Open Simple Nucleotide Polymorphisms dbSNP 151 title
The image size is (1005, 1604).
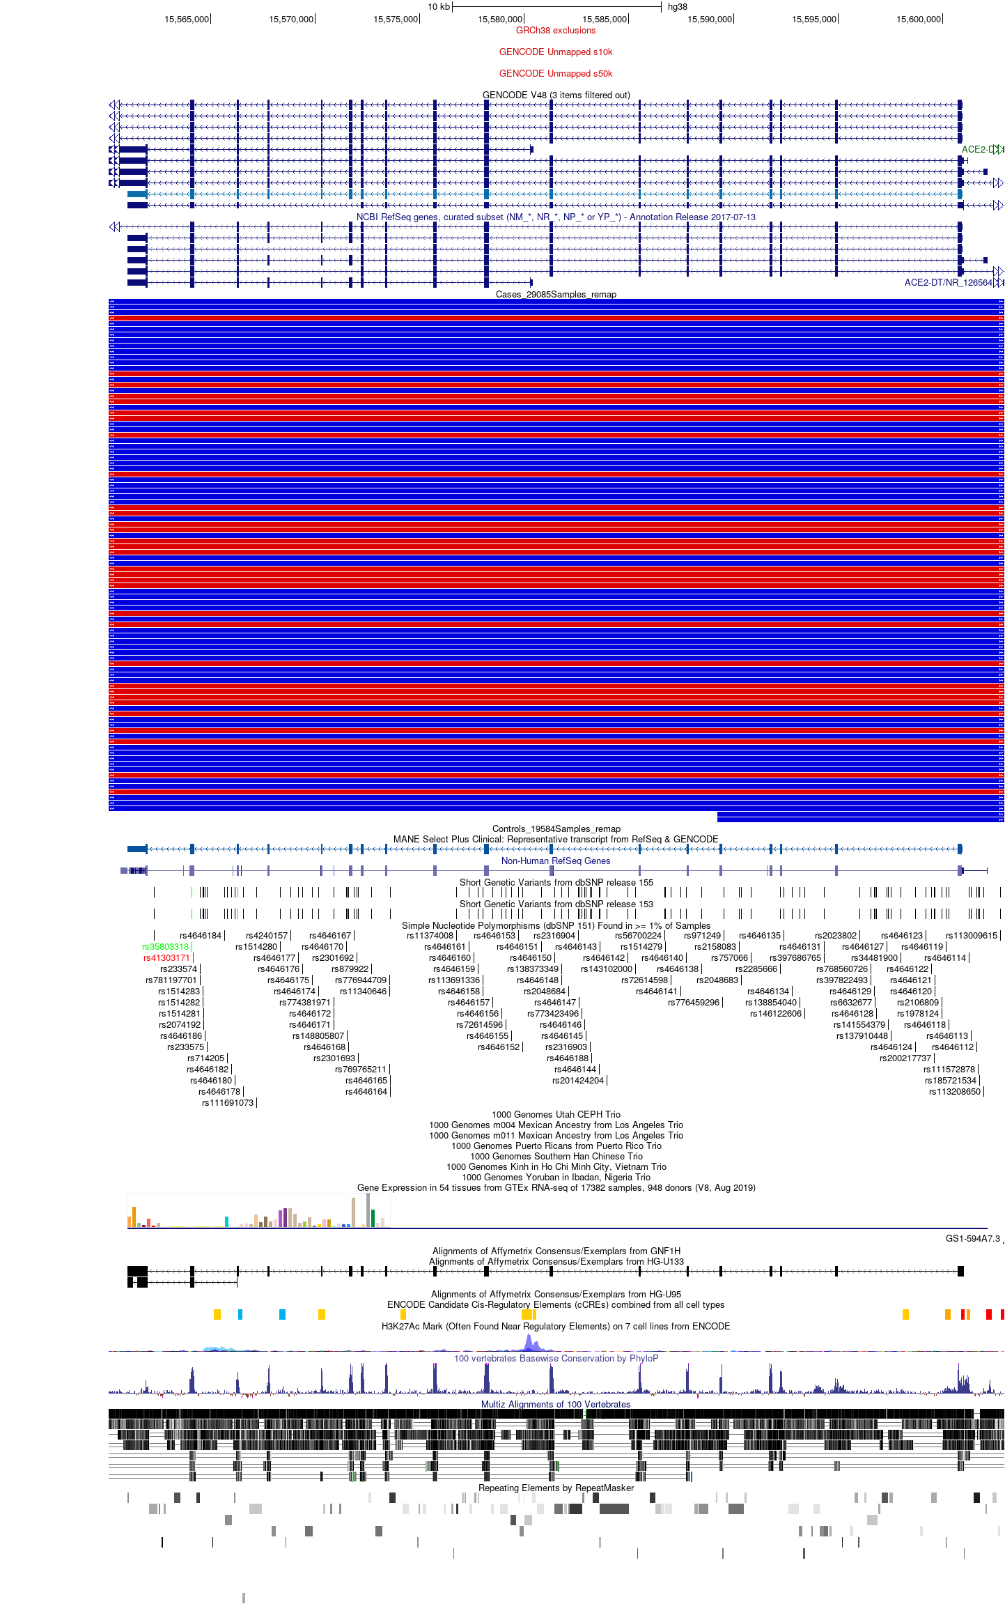[555, 925]
